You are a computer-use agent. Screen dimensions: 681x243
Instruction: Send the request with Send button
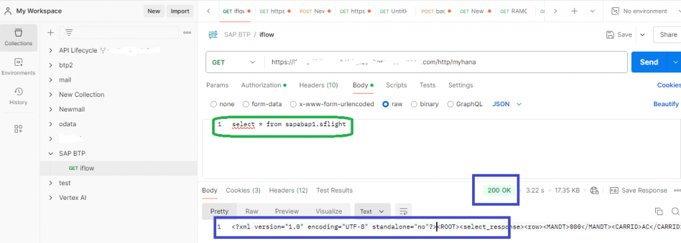649,62
